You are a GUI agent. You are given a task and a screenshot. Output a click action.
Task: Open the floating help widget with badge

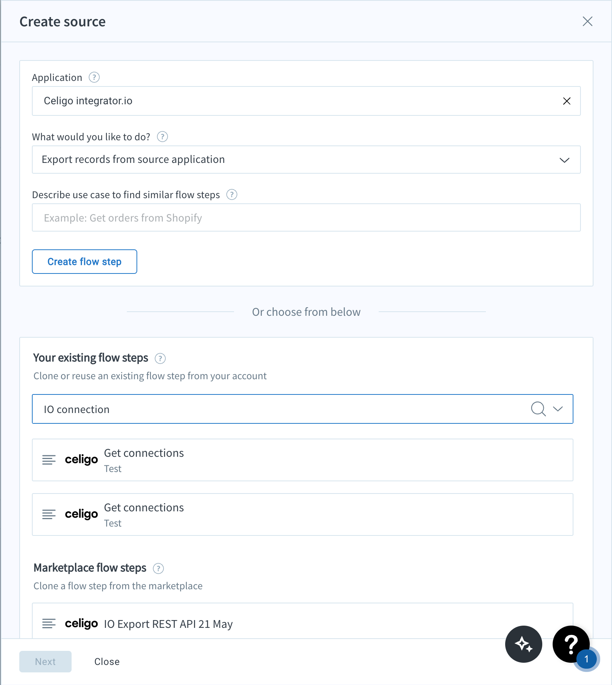click(x=570, y=645)
